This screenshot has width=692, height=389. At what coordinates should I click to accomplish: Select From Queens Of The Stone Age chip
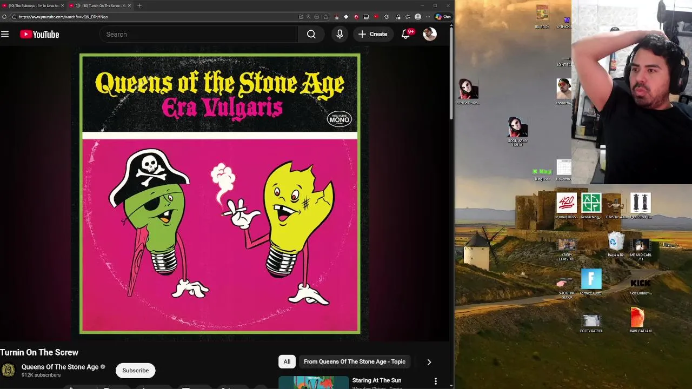pyautogui.click(x=355, y=361)
